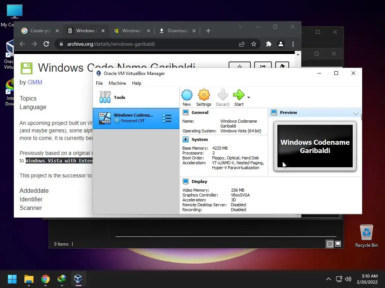The height and width of the screenshot is (288, 385).
Task: Click the System section icon
Action: pyautogui.click(x=186, y=139)
